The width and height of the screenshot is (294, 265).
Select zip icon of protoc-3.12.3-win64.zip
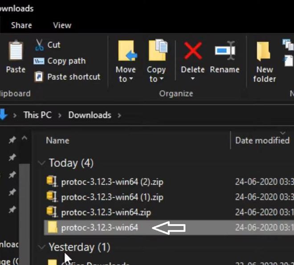52,212
